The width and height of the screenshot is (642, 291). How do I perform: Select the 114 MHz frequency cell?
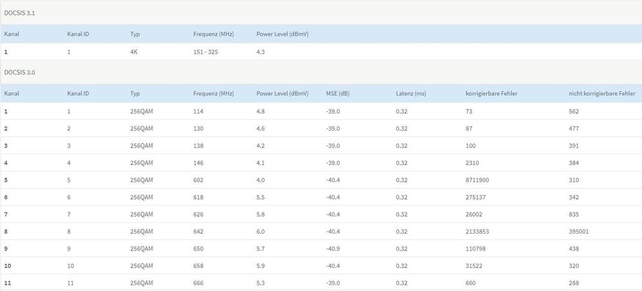coord(199,111)
